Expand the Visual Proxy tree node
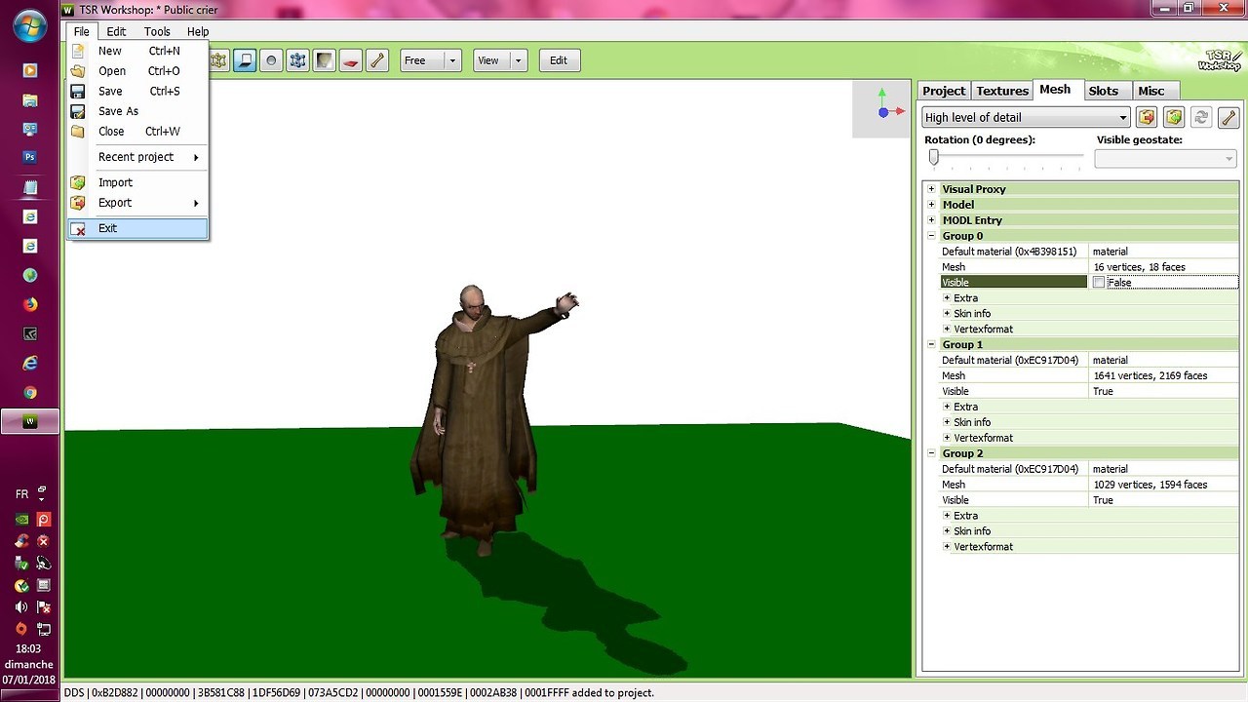This screenshot has height=702, width=1248. tap(931, 189)
